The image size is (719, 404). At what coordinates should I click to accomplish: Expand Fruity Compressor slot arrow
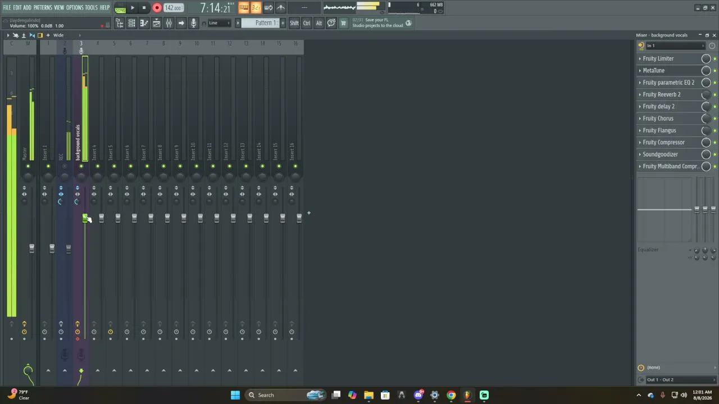pos(640,143)
